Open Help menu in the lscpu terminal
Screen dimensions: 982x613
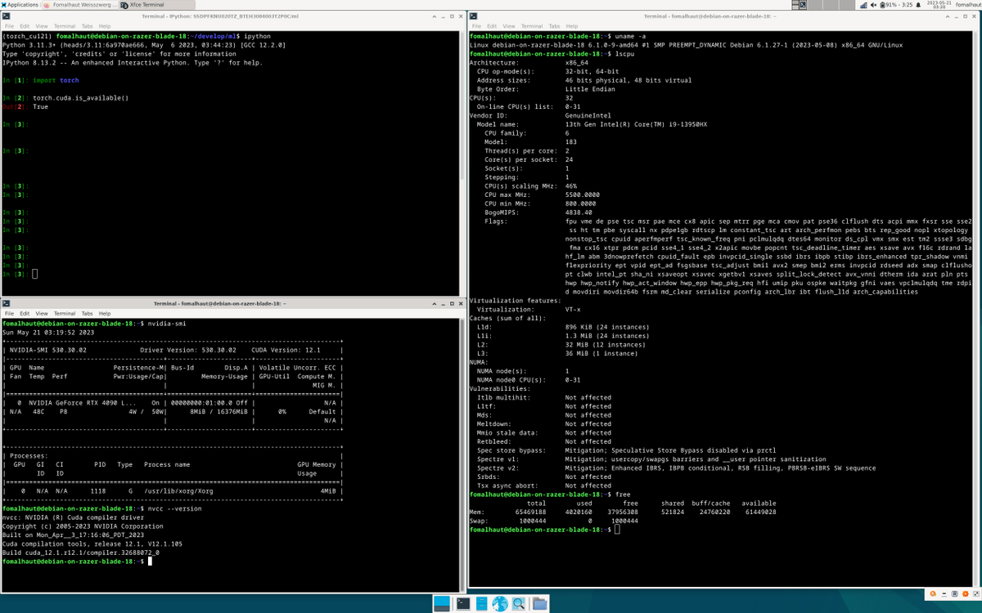tap(572, 26)
